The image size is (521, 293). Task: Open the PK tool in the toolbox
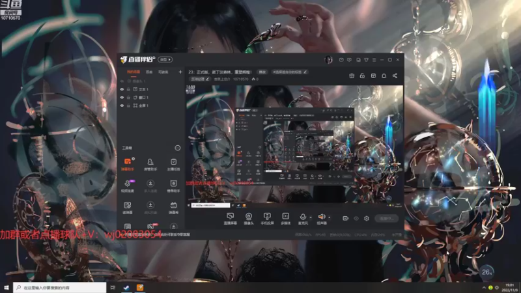click(150, 227)
